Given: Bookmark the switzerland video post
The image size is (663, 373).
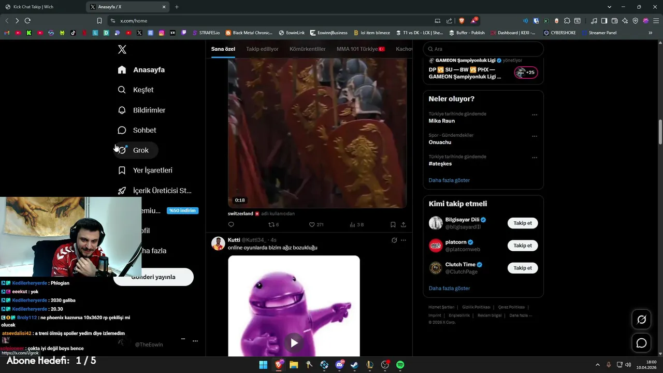Looking at the screenshot, I should coord(393,225).
